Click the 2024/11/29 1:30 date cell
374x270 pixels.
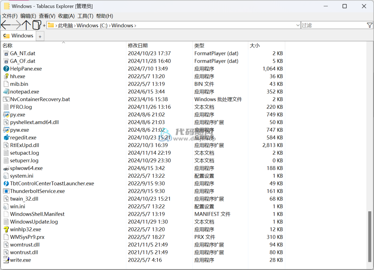pyautogui.click(x=148, y=221)
